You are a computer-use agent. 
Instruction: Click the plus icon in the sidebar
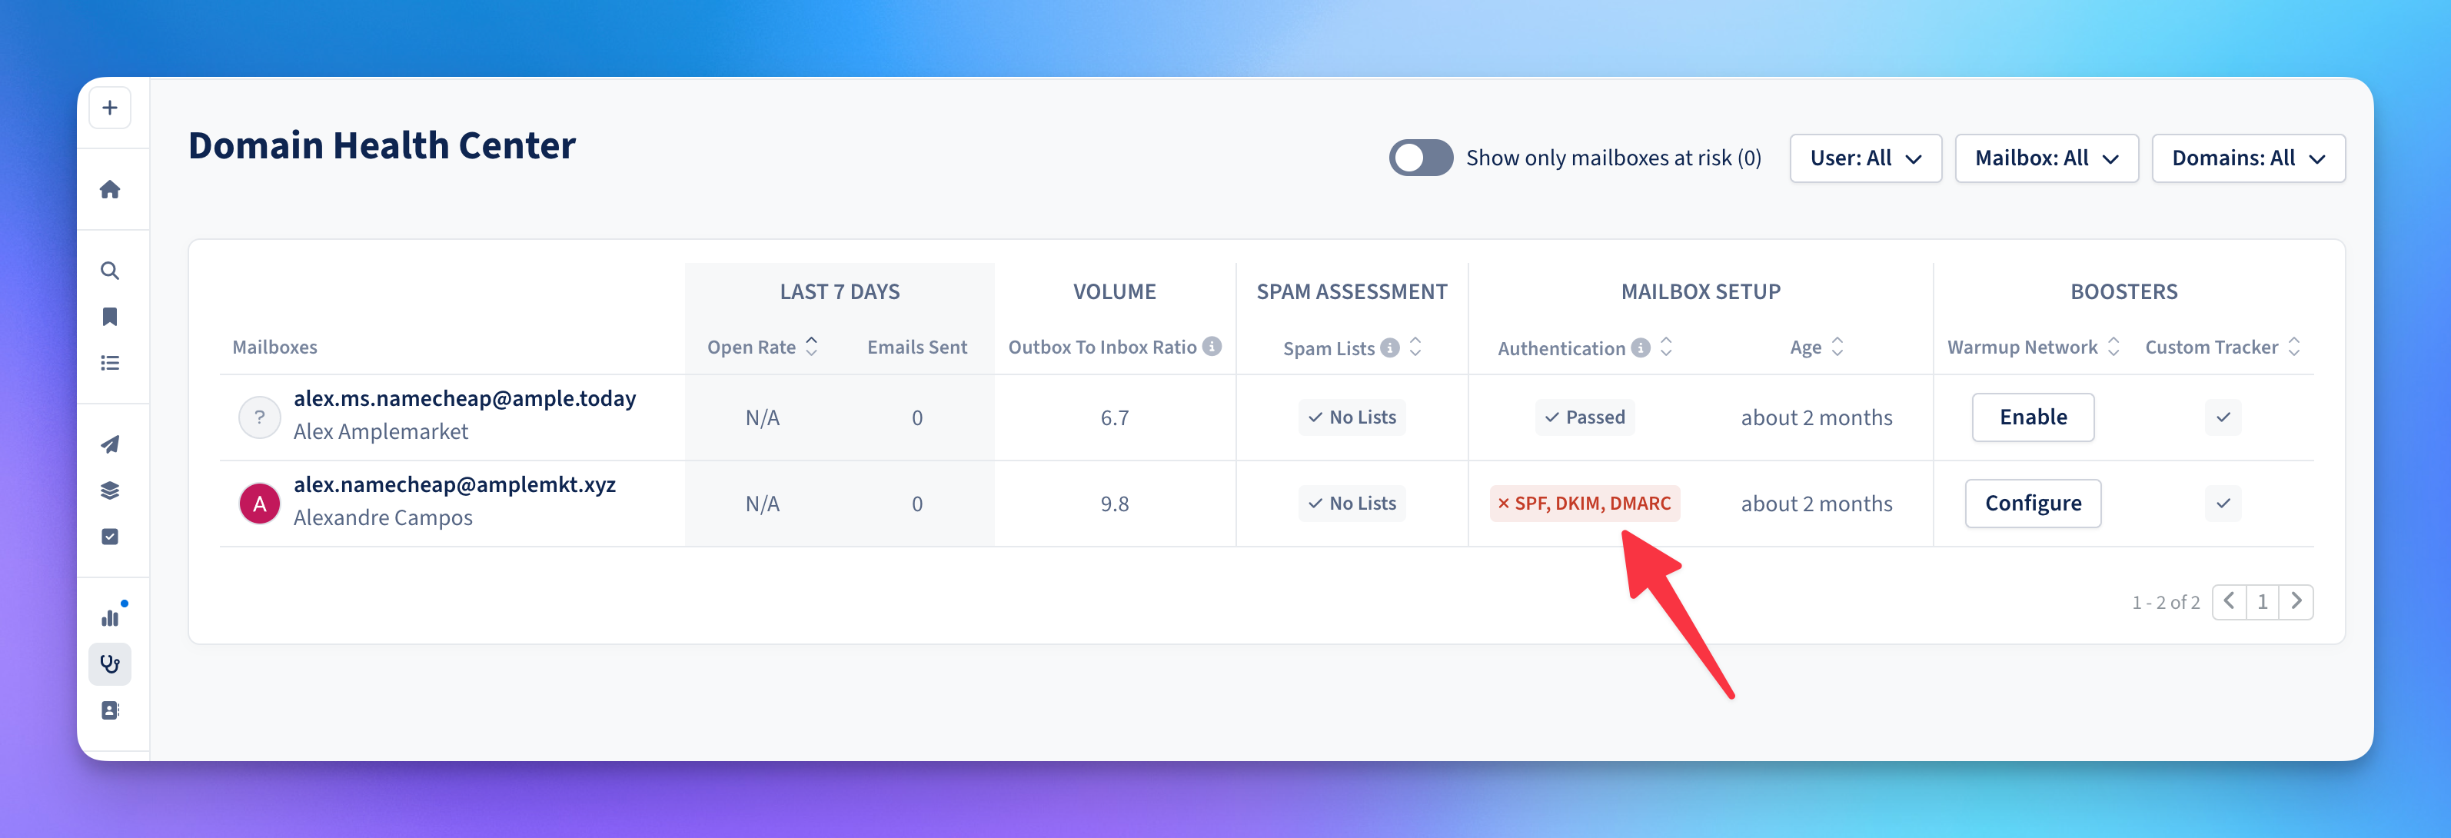[x=109, y=108]
